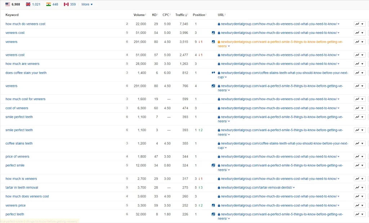Viewport: 369px width, 223px height.
Task: Click position change '5 ↑3' for tartar row
Action: click(199, 187)
